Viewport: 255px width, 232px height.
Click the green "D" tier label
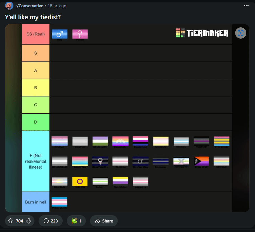point(36,122)
